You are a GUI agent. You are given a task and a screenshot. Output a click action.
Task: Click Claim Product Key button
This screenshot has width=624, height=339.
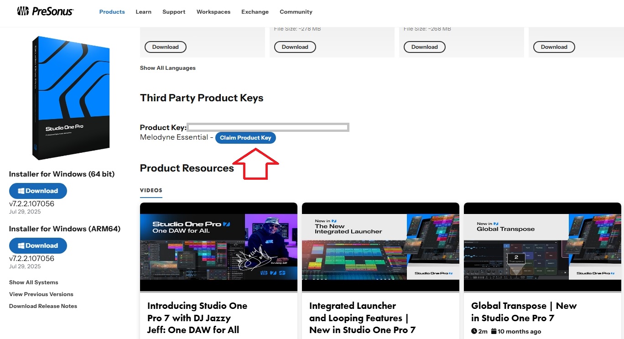(245, 138)
